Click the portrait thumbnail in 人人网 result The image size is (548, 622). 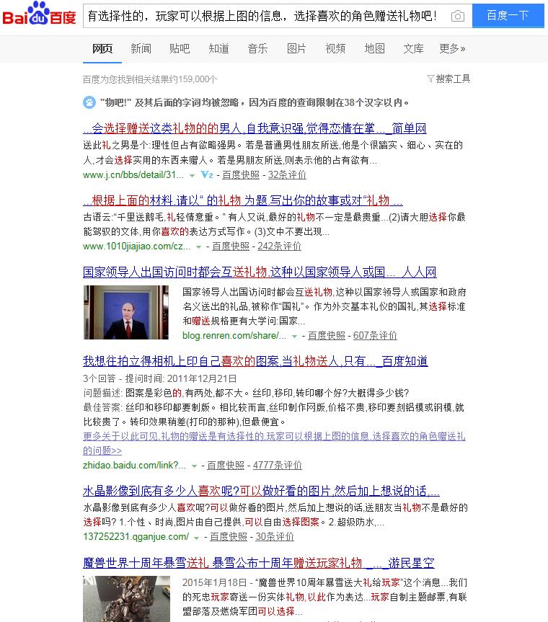coord(125,312)
